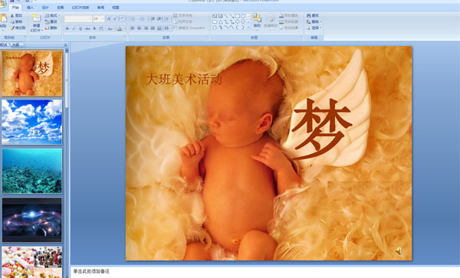Toggle italic text formatting
Viewport: 460px width, 278px height.
click(74, 28)
